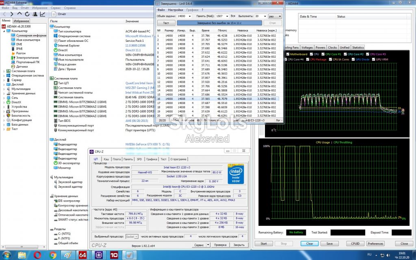Go forward with the AIDA64 toolbar arrow
Screen dimensions: 416x260
coord(12,14)
